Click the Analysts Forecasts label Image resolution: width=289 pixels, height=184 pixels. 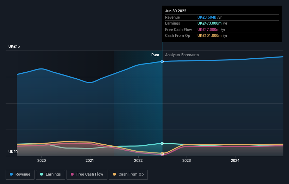coord(182,55)
